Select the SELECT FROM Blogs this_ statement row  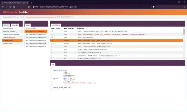coord(116,31)
